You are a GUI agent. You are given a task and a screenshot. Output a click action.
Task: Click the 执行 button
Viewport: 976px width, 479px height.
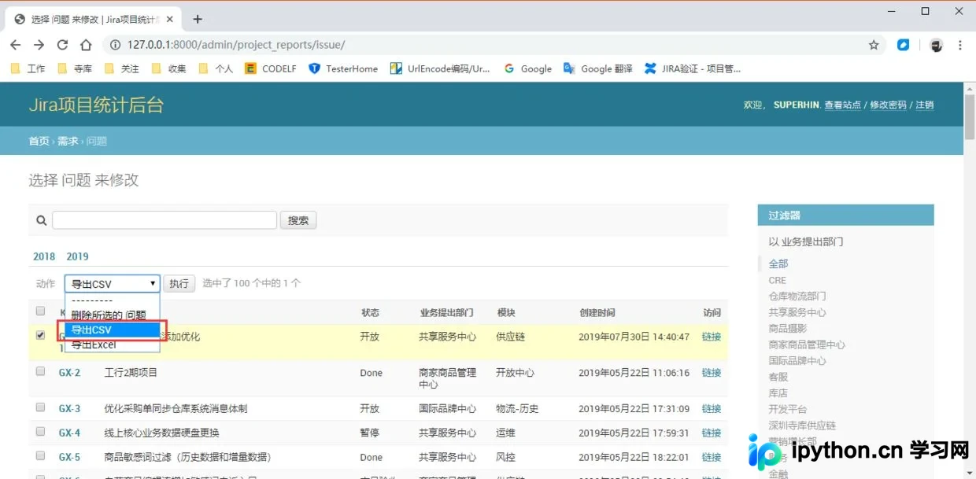(179, 284)
